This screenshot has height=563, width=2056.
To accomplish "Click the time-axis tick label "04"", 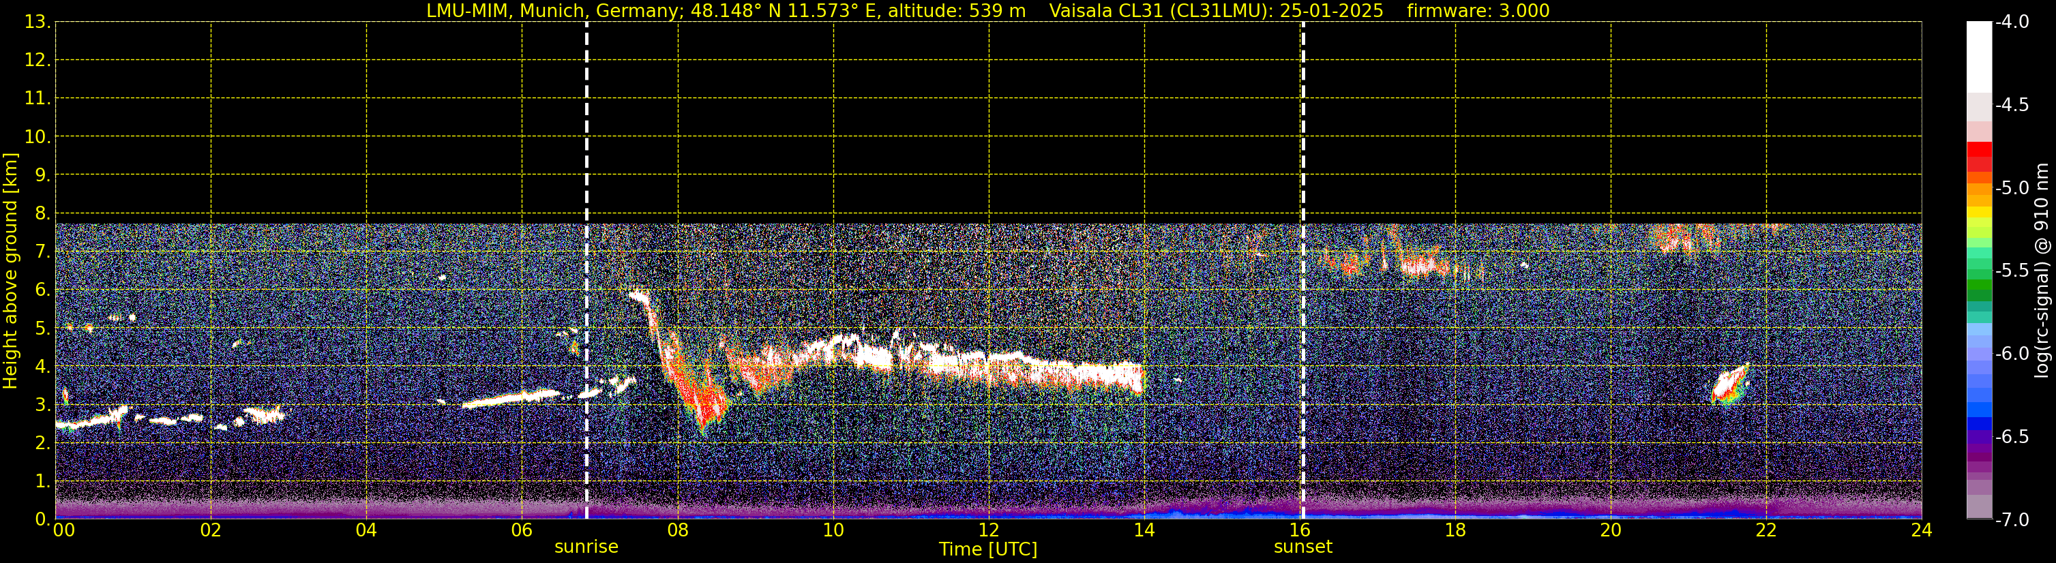I will [x=366, y=530].
